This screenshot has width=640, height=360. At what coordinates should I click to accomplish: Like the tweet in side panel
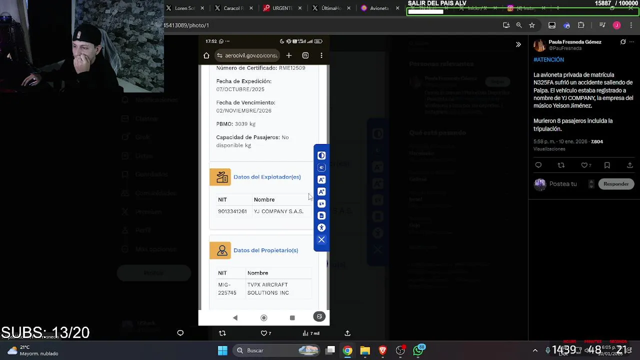tap(585, 165)
